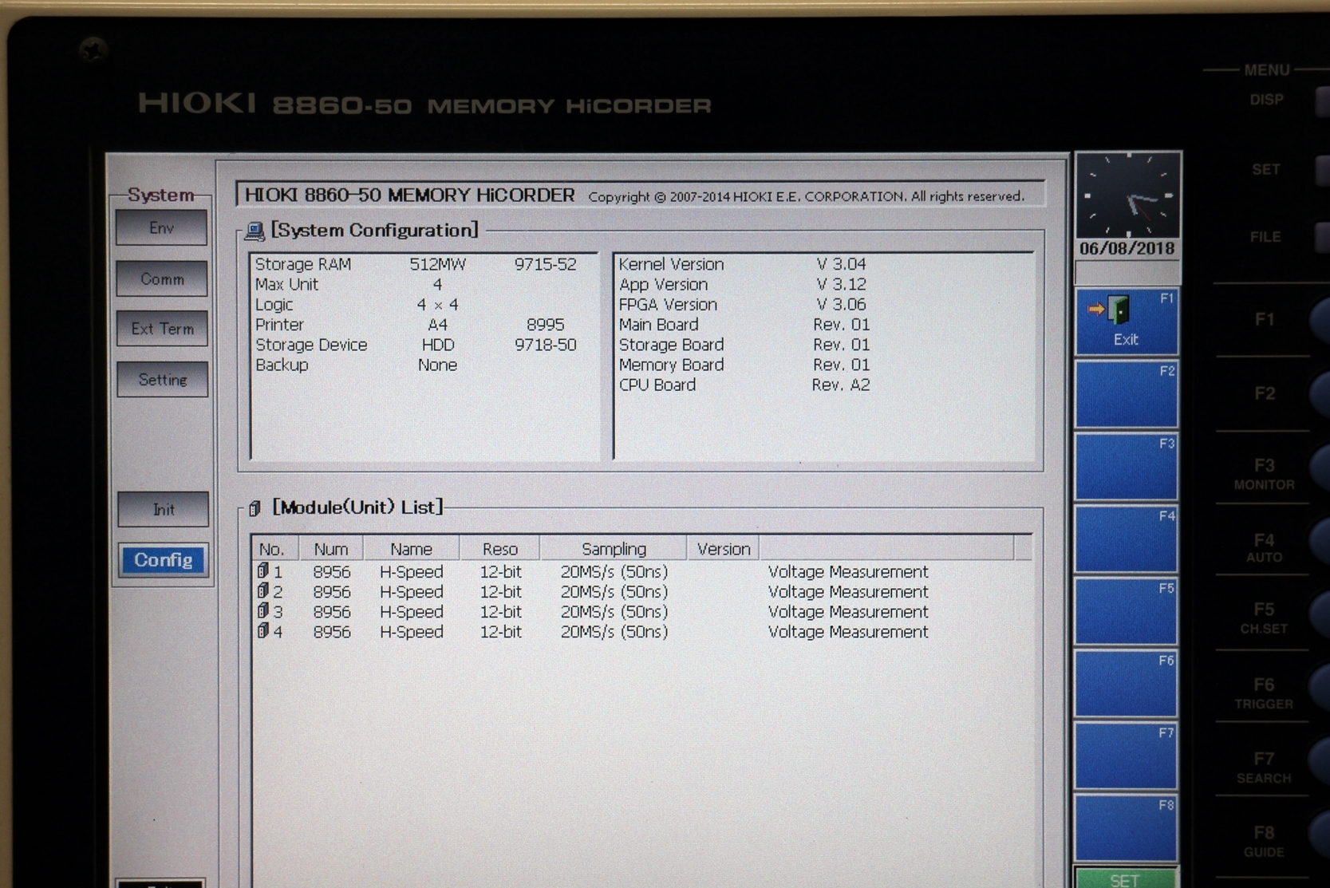Click the analog clock display

(x=1128, y=195)
